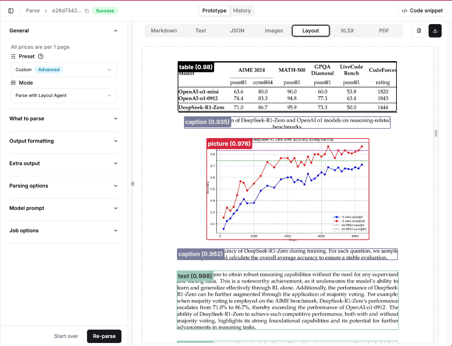
Task: Select the caption (0.962) layout label
Action: click(x=200, y=254)
